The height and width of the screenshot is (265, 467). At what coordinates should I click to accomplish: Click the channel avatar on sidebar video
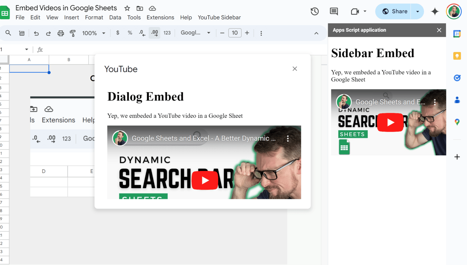[x=343, y=102]
